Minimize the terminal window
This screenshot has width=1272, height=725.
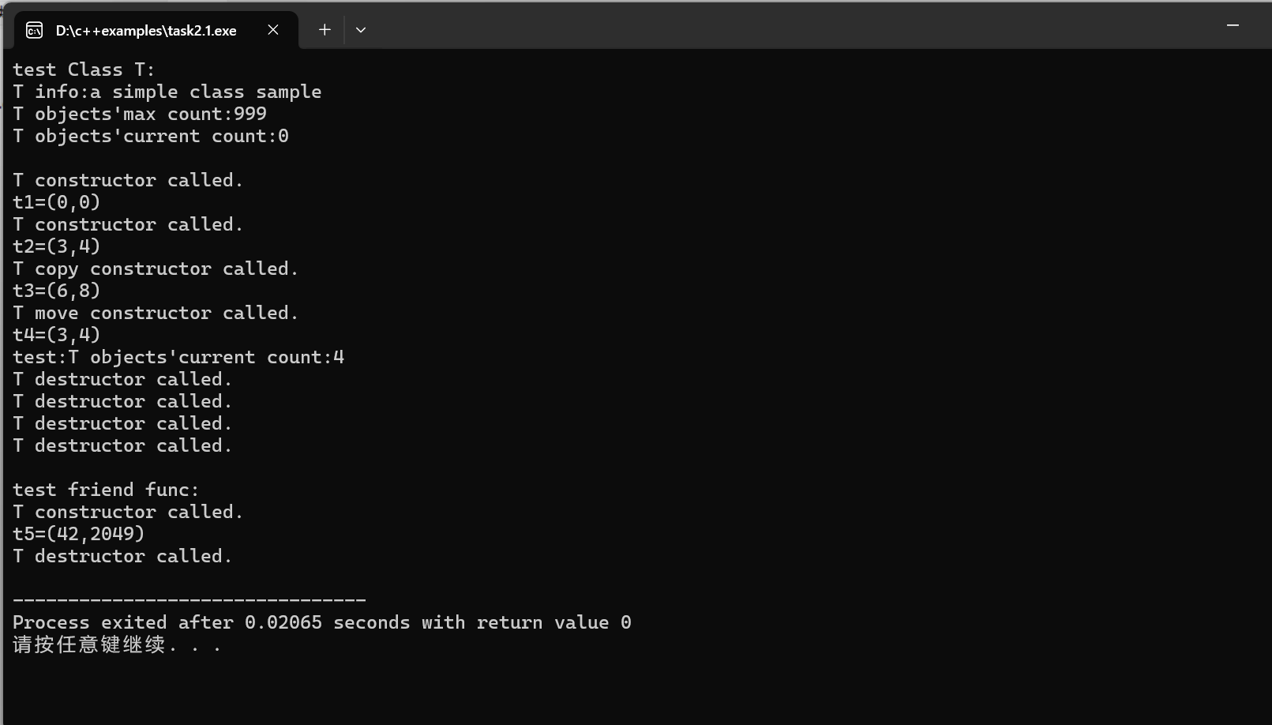tap(1233, 26)
